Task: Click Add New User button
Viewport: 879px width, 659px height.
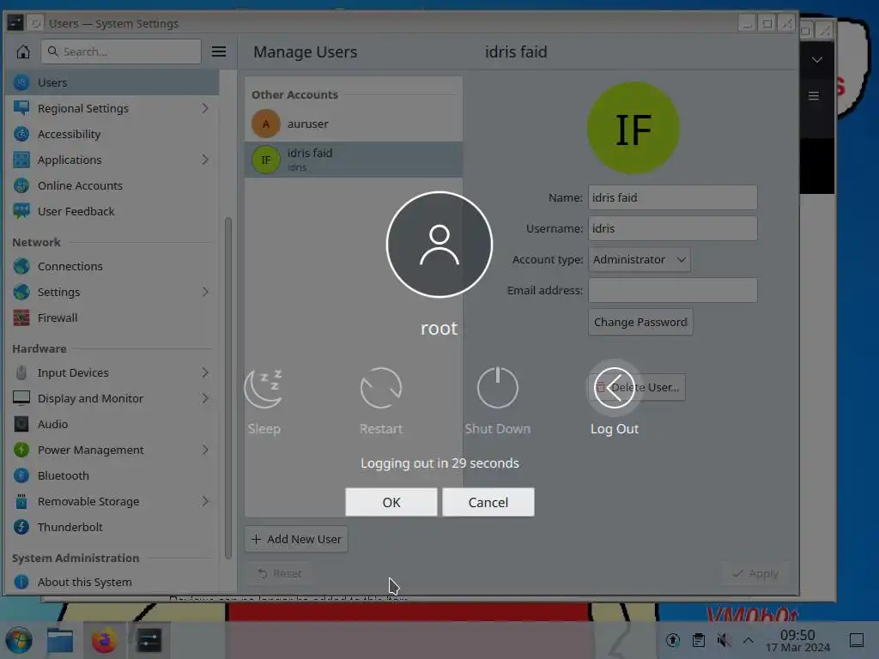Action: [296, 539]
